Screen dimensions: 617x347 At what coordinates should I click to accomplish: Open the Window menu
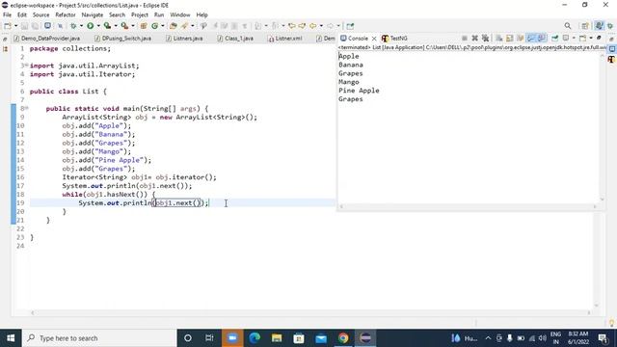(180, 15)
